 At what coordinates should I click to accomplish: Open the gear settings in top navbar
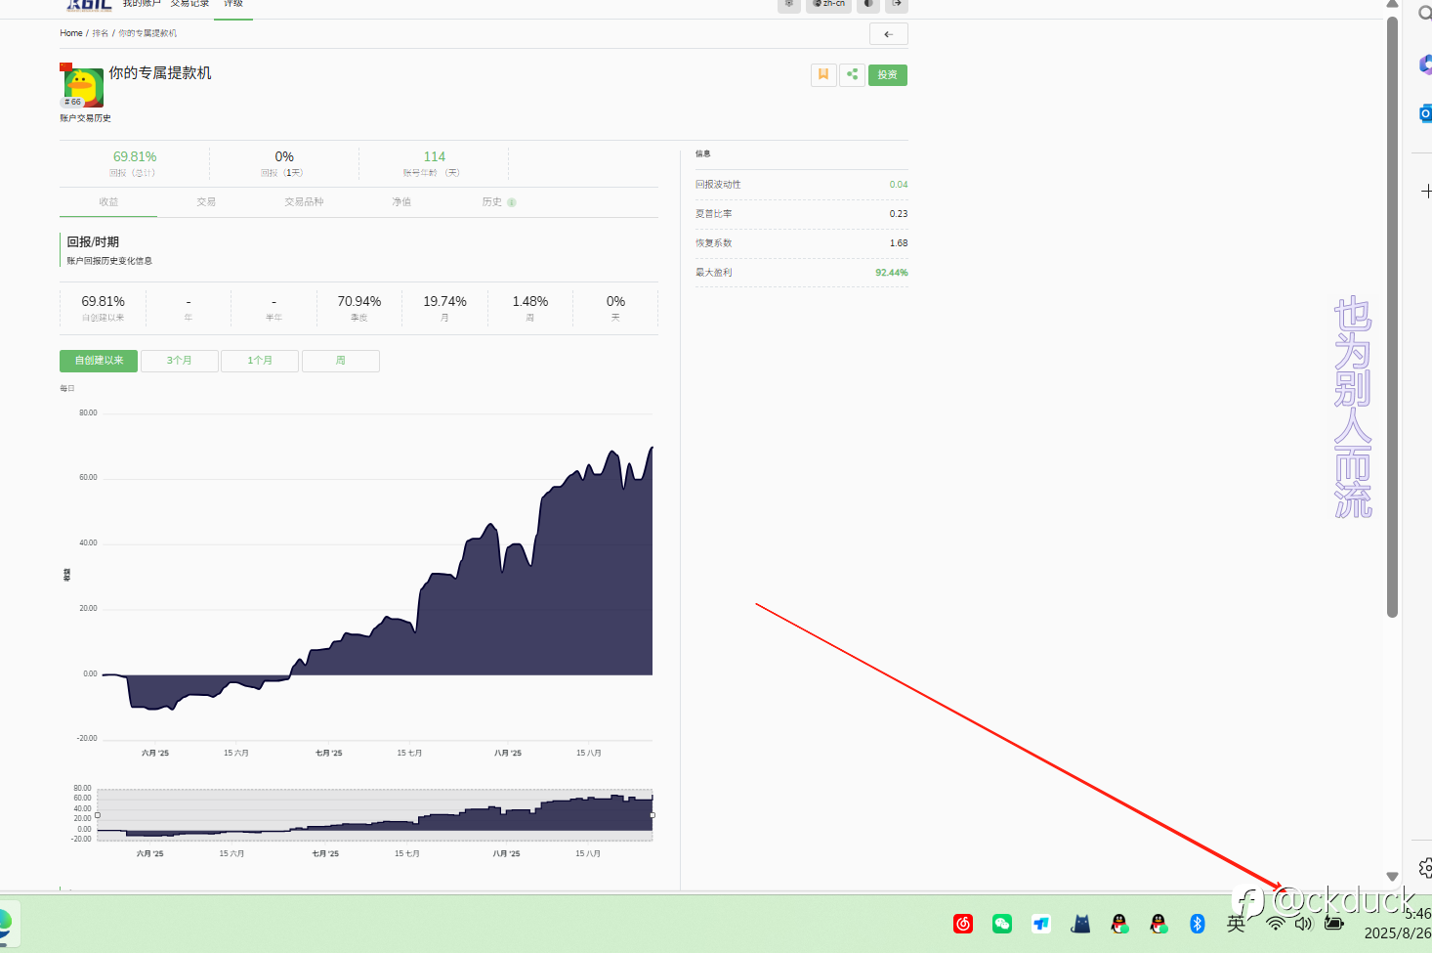[x=788, y=4]
